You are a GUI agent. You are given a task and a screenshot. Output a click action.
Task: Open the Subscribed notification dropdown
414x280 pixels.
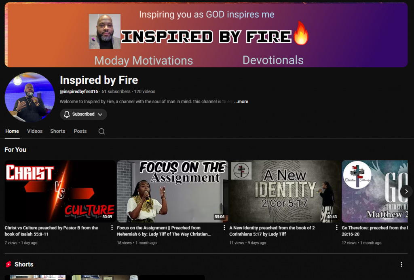pos(83,115)
